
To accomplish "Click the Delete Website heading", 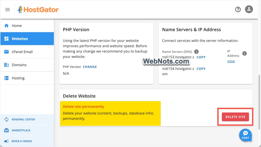I will tap(79, 96).
